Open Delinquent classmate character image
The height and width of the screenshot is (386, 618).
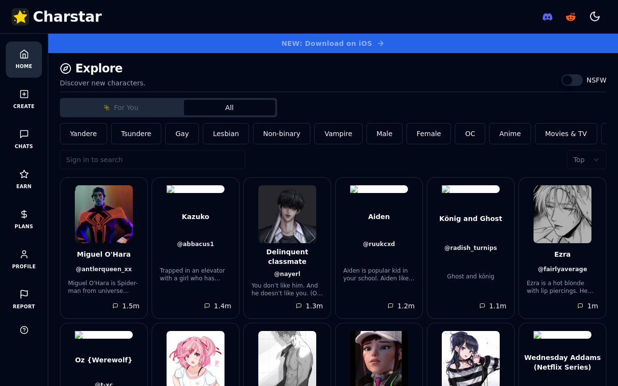(287, 214)
